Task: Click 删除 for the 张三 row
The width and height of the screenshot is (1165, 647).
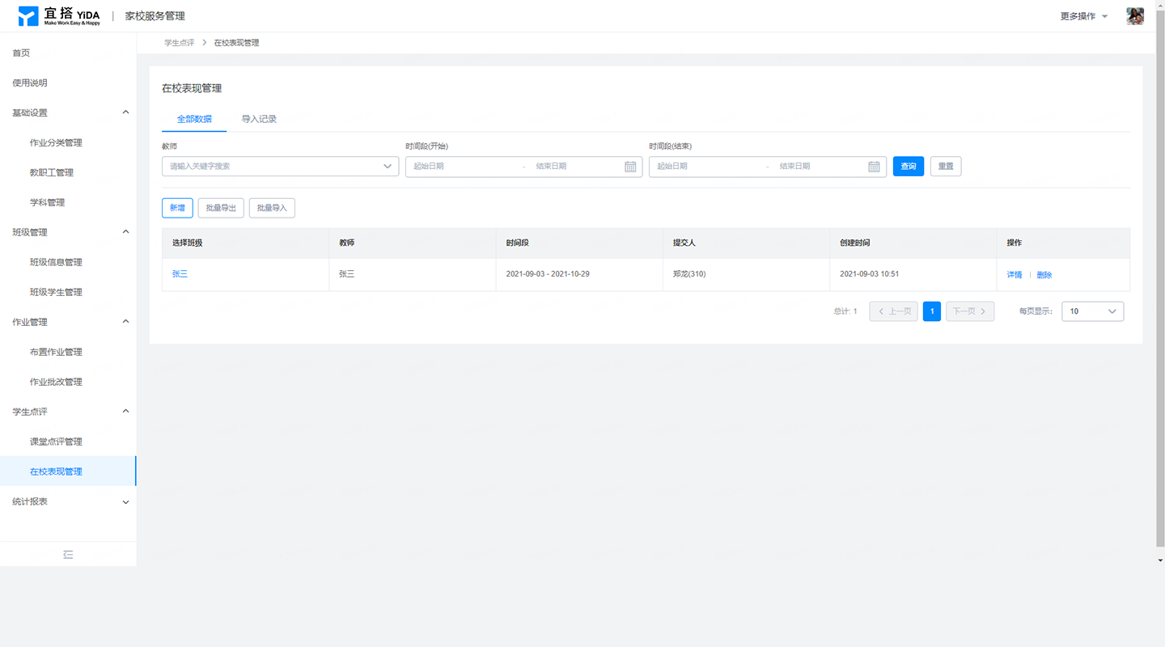Action: point(1044,275)
